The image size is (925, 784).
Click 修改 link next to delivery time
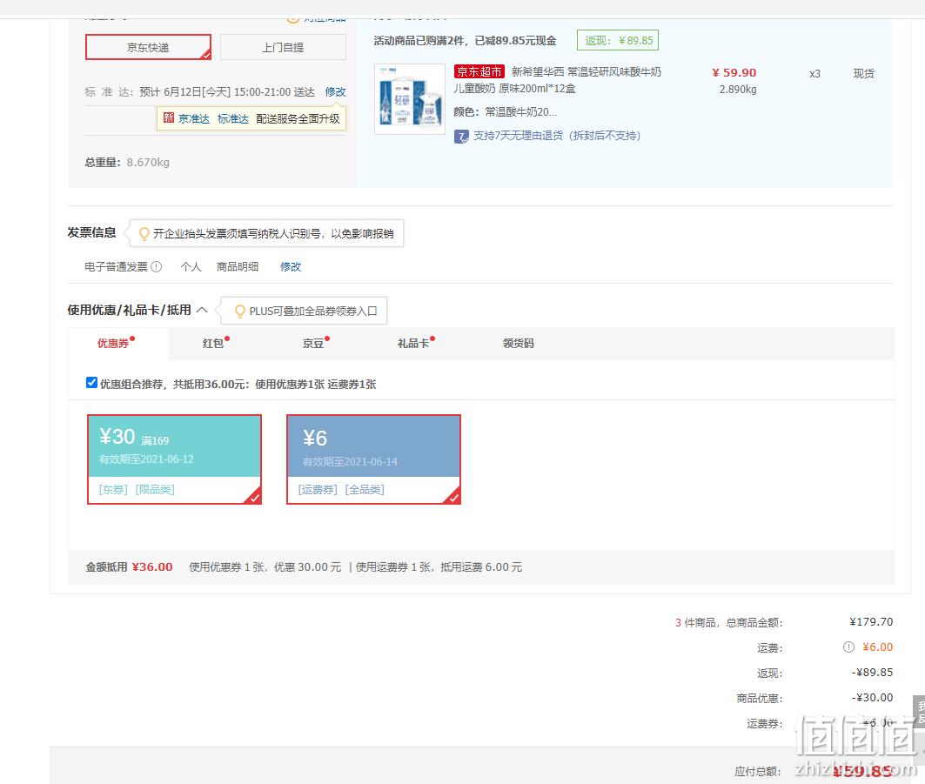(x=335, y=92)
